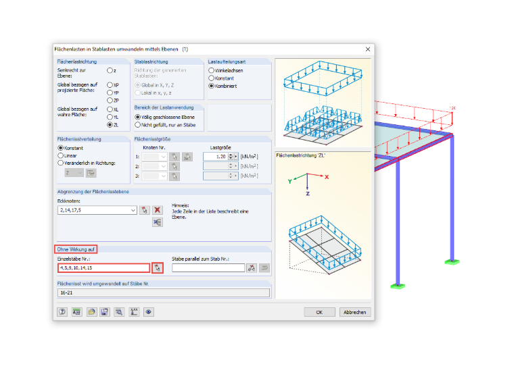This screenshot has width=514, height=385.
Task: Click the three-node picker icon in row 1
Action: tap(187, 157)
